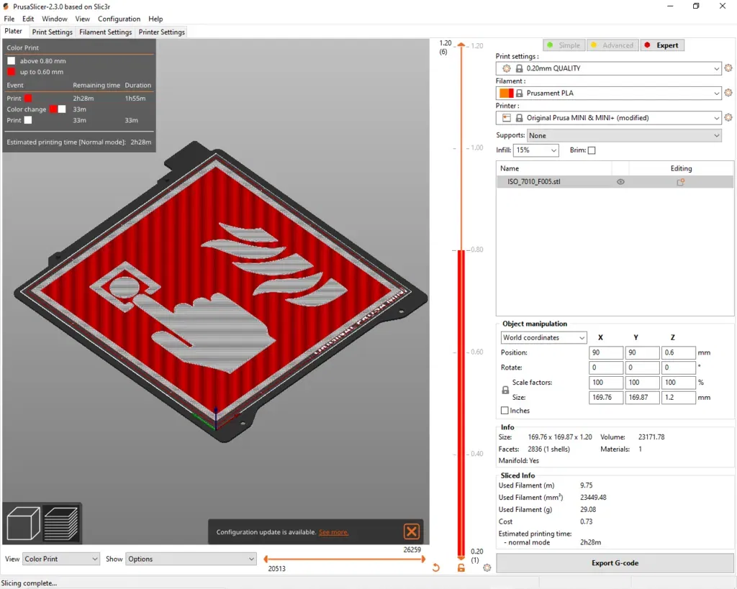This screenshot has width=737, height=589.
Task: Open vertical slider cog settings icon
Action: 487,568
